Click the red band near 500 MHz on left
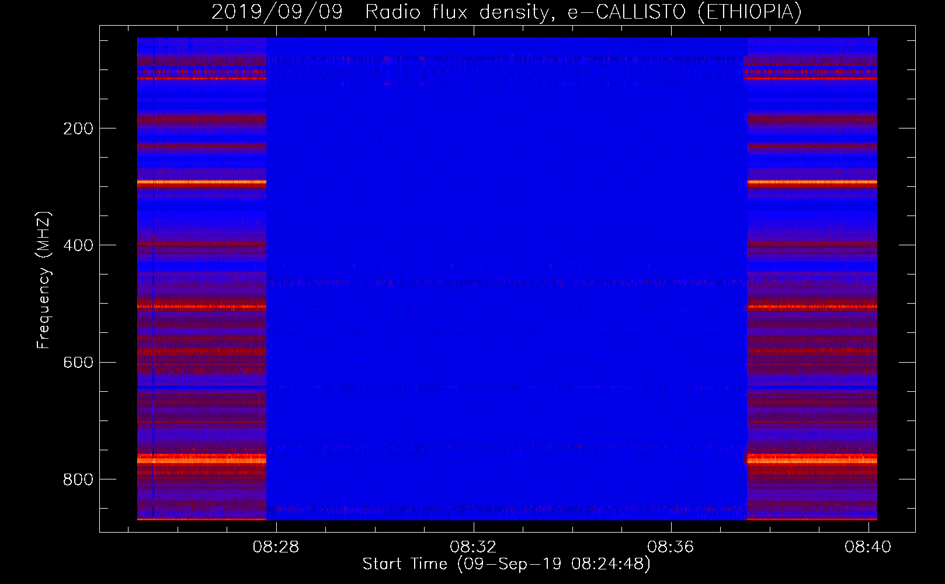Image resolution: width=945 pixels, height=584 pixels. [201, 306]
